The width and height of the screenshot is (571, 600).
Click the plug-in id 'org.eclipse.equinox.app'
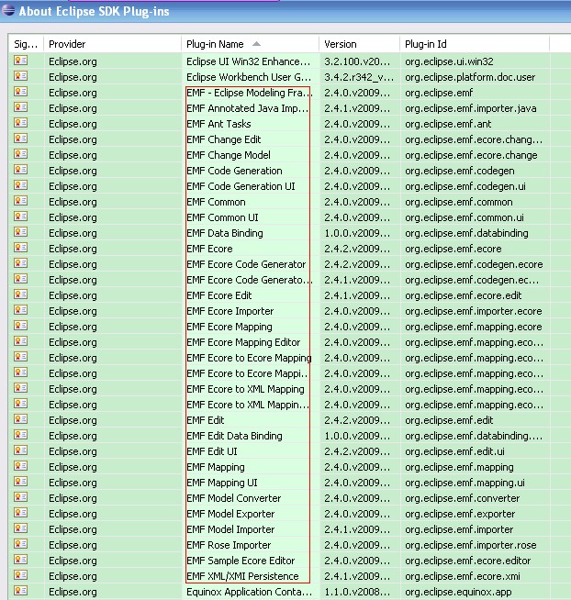[458, 592]
